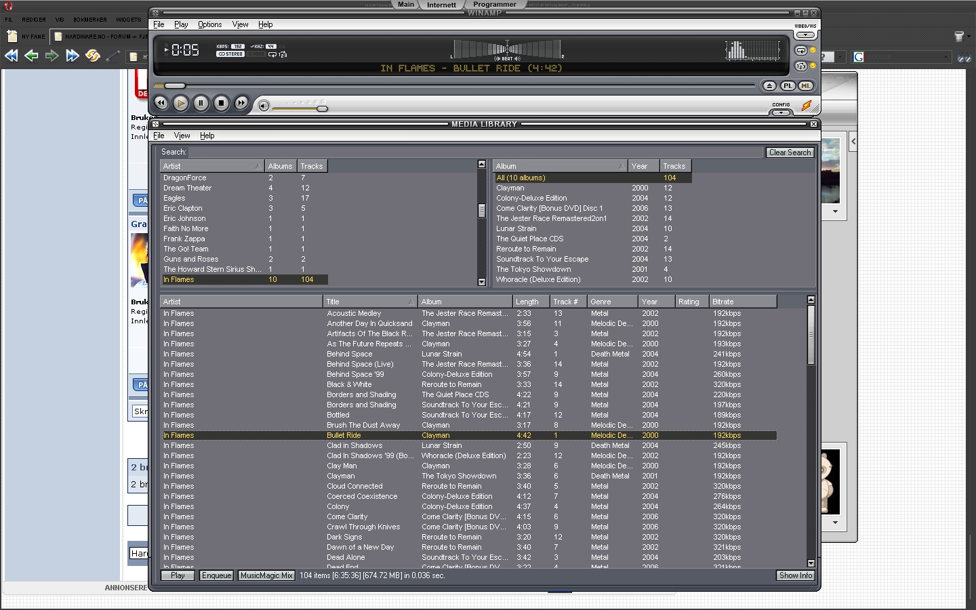This screenshot has height=610, width=976.
Task: Toggle repeat mode button
Action: [x=800, y=51]
